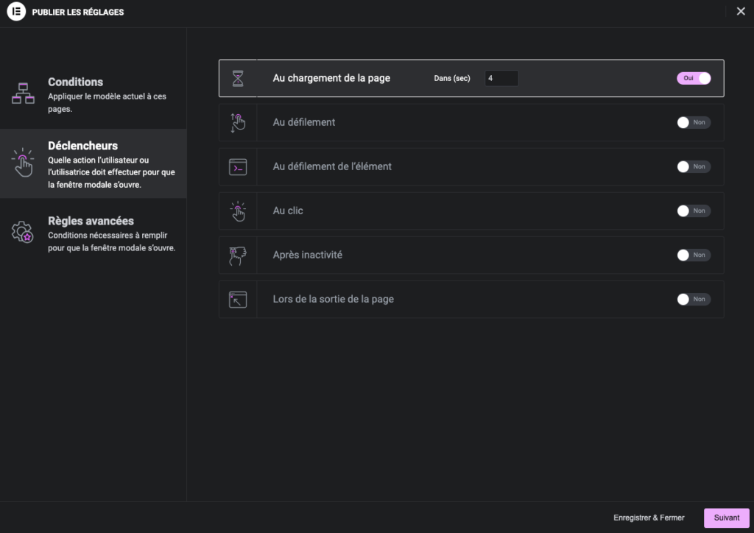Click the Suivant button
Image resolution: width=754 pixels, height=533 pixels.
point(726,518)
